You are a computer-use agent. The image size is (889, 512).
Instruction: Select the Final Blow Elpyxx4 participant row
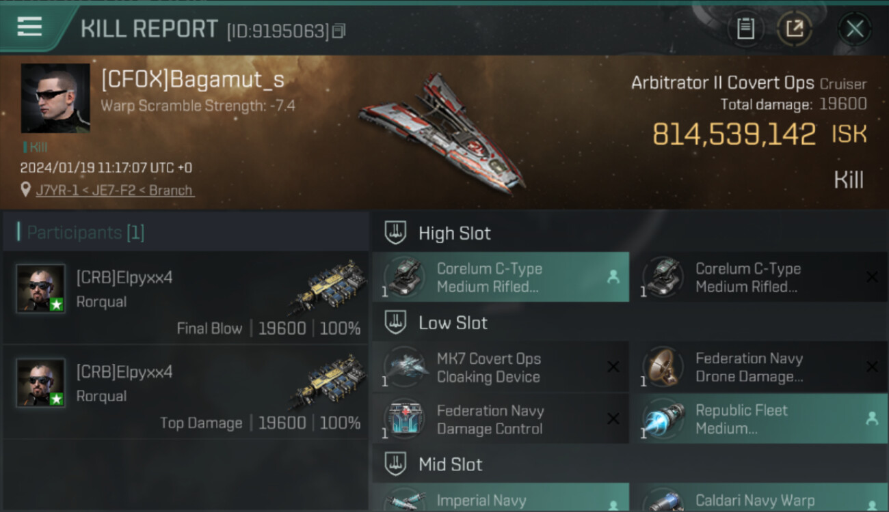click(x=185, y=297)
